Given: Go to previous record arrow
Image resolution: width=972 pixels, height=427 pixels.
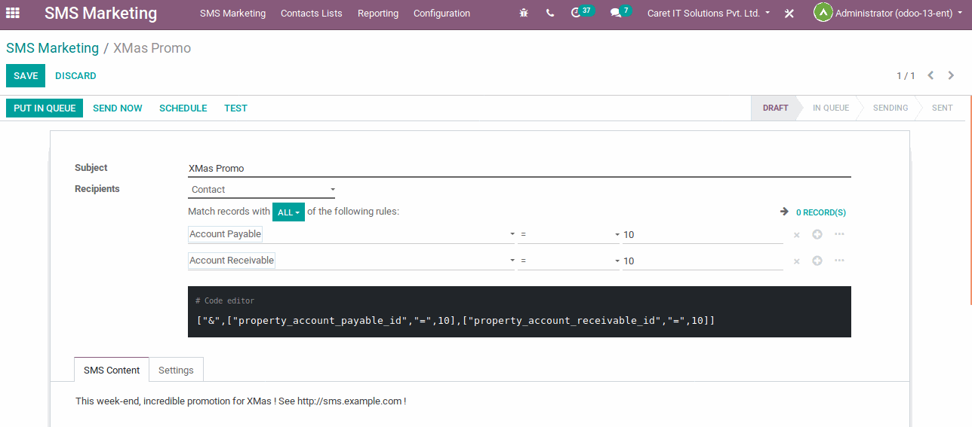Looking at the screenshot, I should tap(930, 75).
